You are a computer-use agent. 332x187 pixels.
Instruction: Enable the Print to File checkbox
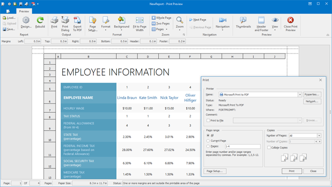(x=208, y=121)
